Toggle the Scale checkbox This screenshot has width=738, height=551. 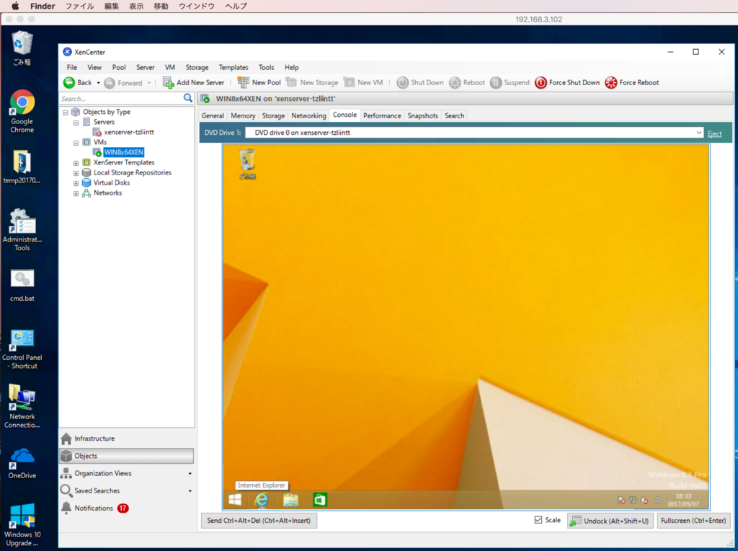538,520
